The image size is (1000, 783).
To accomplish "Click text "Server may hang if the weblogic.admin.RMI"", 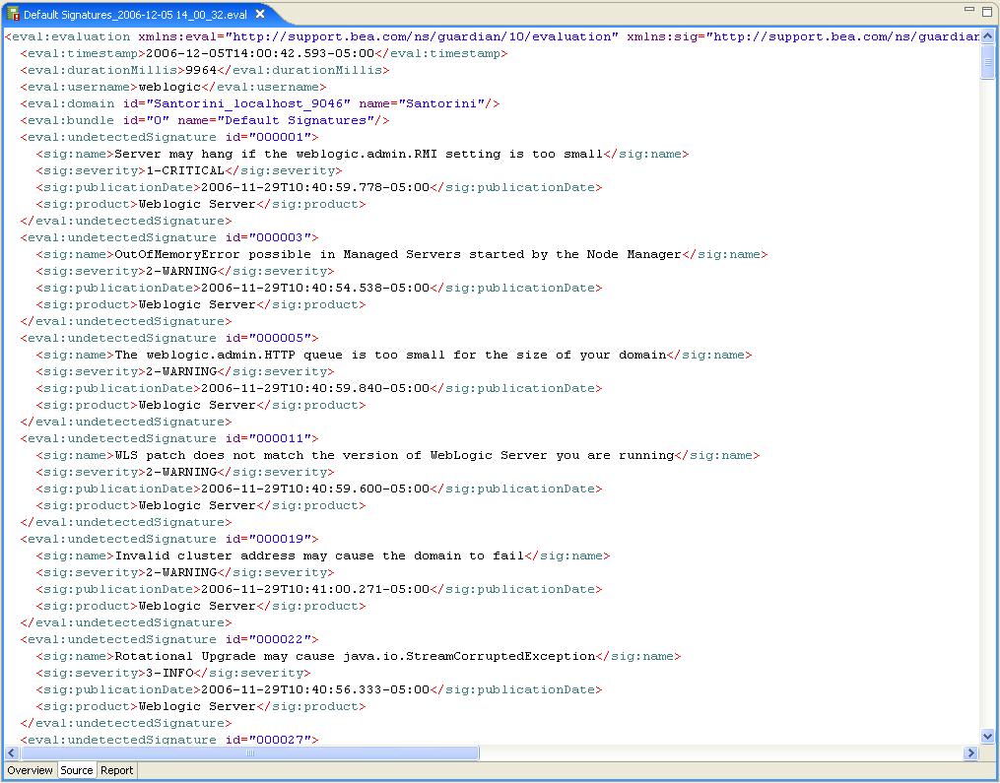I will coord(276,154).
